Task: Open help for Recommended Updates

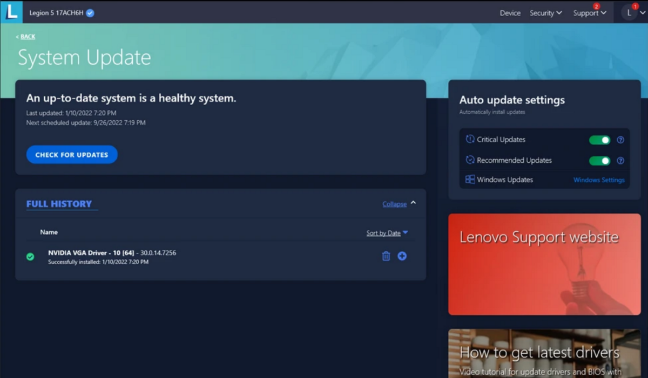Action: click(620, 161)
